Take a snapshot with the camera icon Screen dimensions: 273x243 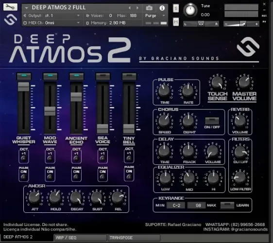tap(149, 8)
